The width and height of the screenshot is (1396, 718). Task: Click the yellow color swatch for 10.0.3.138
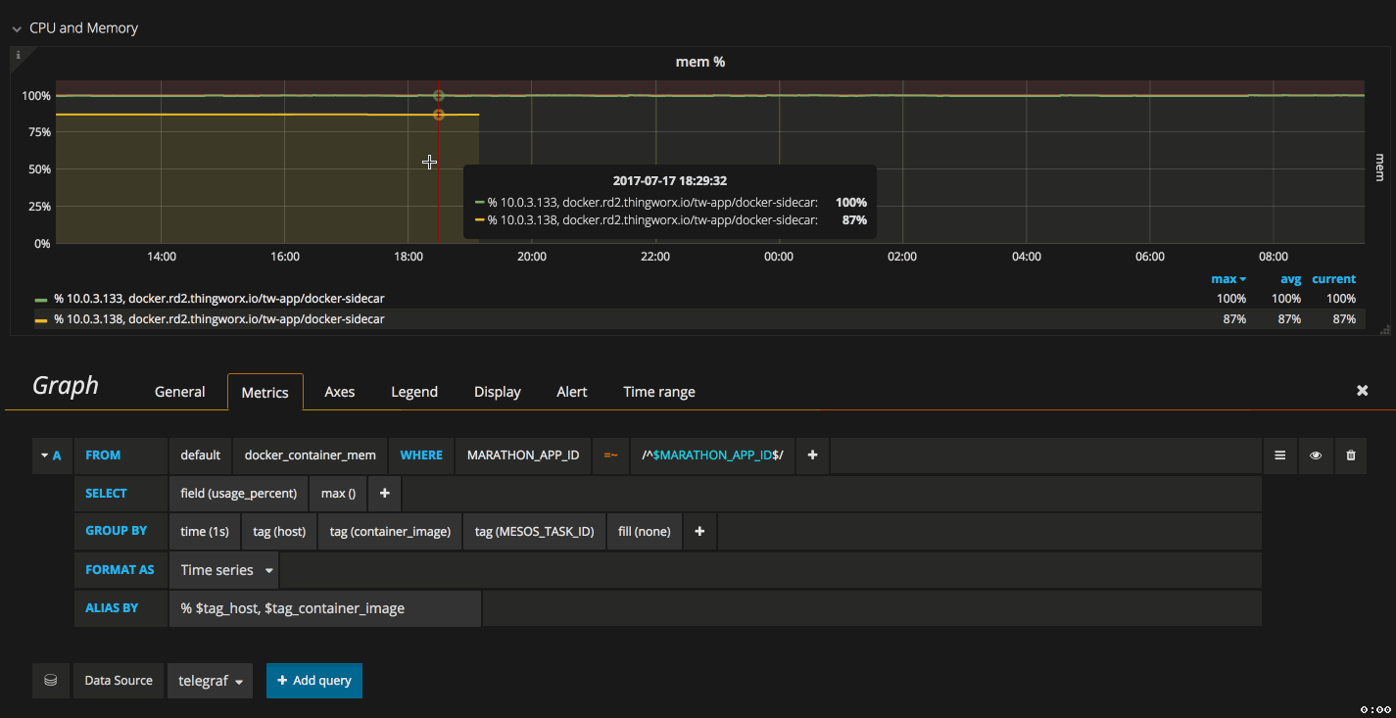point(43,318)
